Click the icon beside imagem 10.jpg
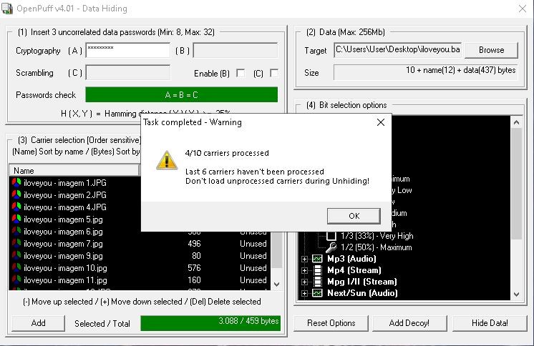 [x=17, y=268]
